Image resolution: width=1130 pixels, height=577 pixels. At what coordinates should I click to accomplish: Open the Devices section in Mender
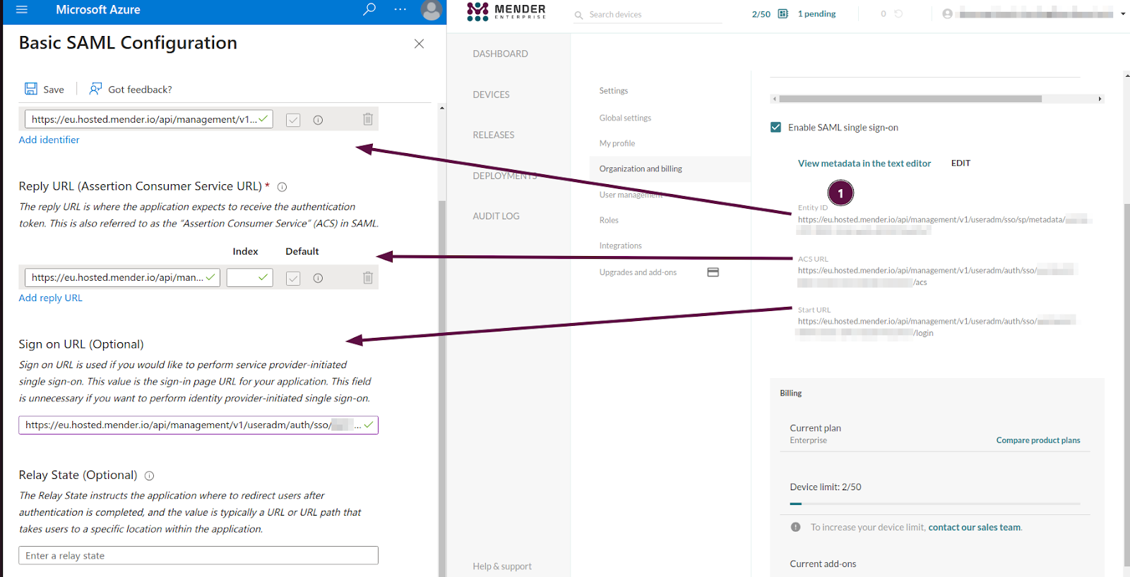(x=491, y=95)
